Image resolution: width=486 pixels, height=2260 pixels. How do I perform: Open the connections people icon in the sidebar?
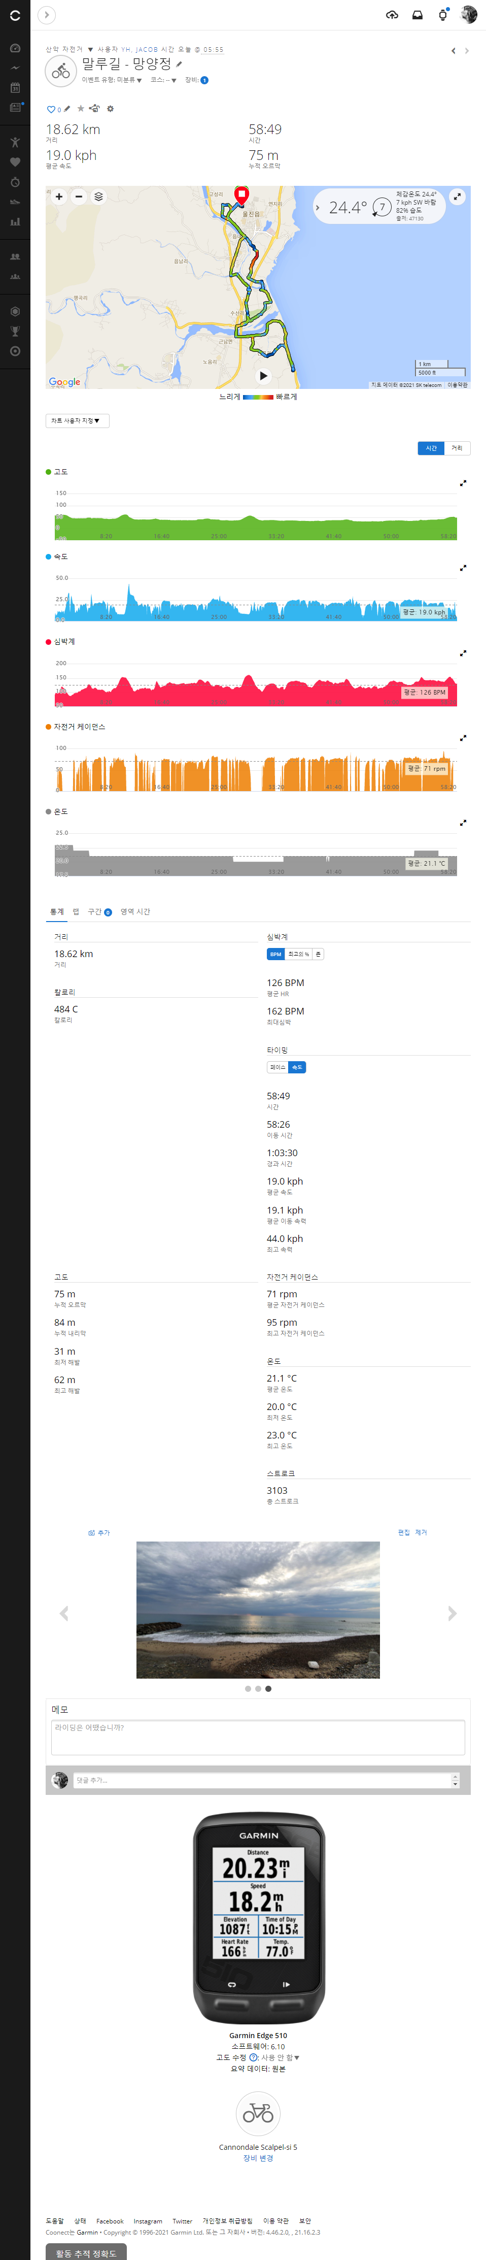coord(15,257)
